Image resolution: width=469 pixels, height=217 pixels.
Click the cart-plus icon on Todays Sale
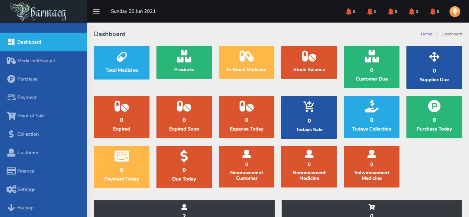(309, 106)
